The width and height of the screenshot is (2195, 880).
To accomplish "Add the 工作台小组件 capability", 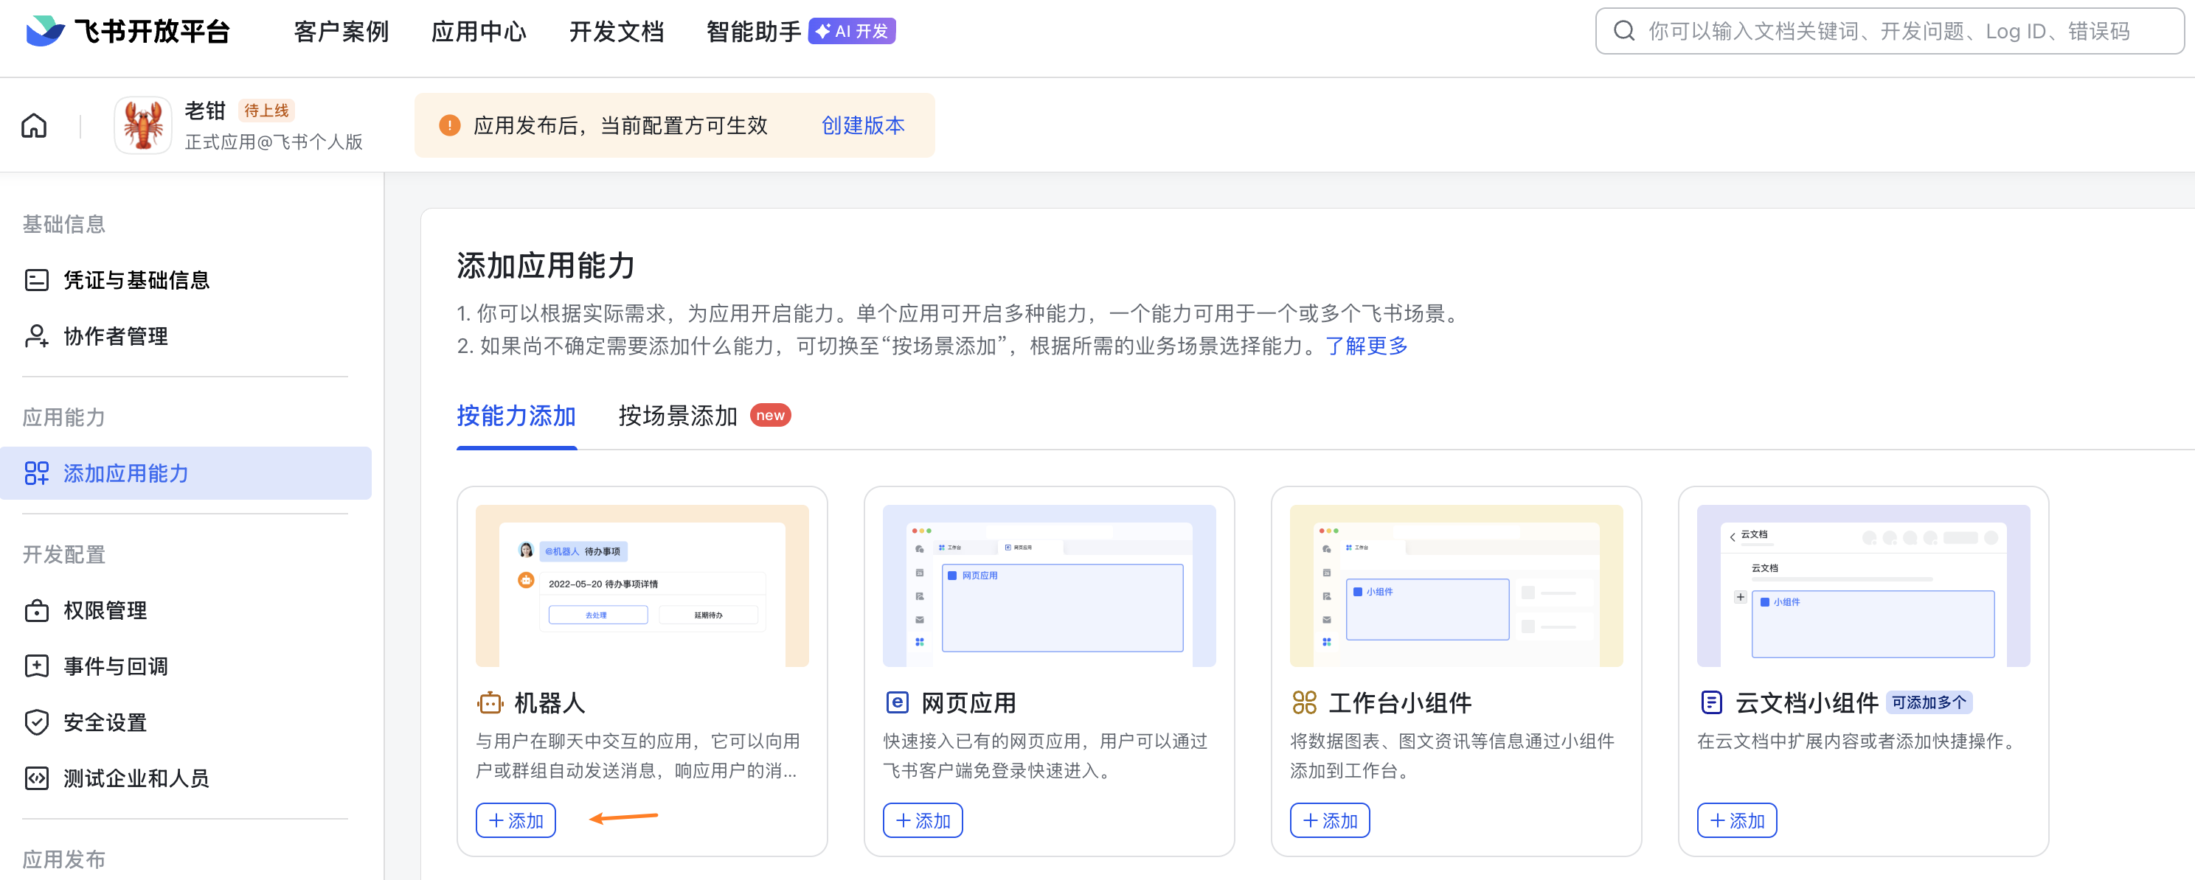I will pyautogui.click(x=1330, y=820).
